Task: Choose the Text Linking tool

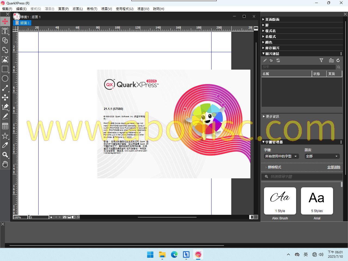Action: click(x=5, y=40)
